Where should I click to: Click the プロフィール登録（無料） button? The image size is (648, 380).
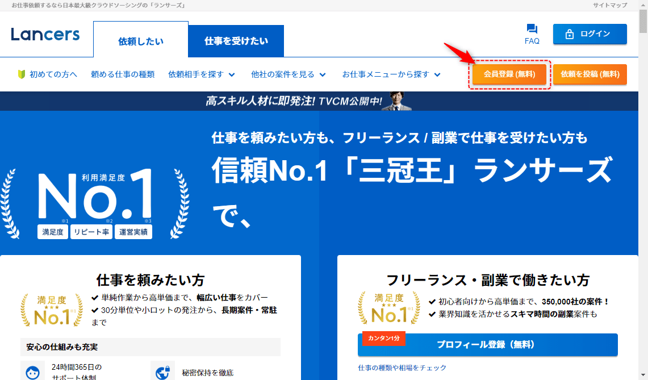coord(487,344)
